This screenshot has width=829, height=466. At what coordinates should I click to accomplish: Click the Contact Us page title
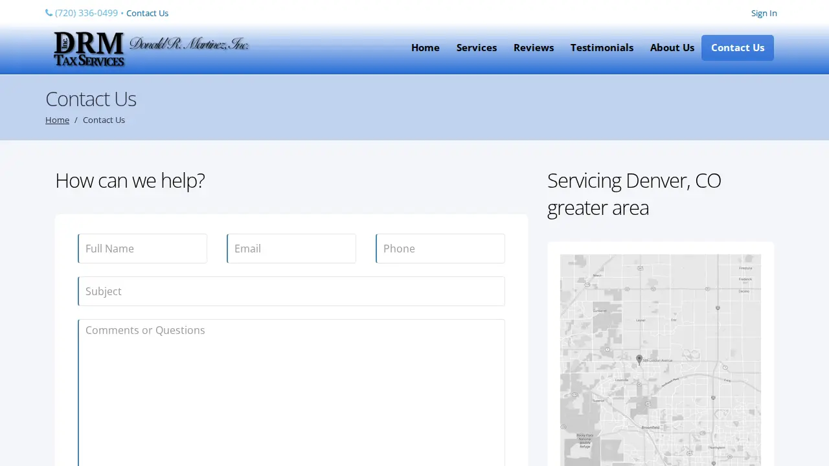point(91,99)
